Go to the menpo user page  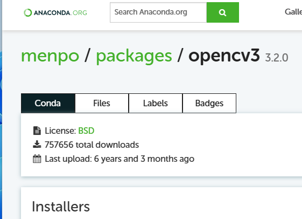click(50, 56)
